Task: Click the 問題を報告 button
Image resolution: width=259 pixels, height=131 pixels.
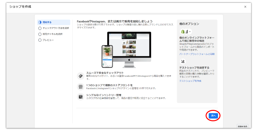Action: [x=243, y=126]
